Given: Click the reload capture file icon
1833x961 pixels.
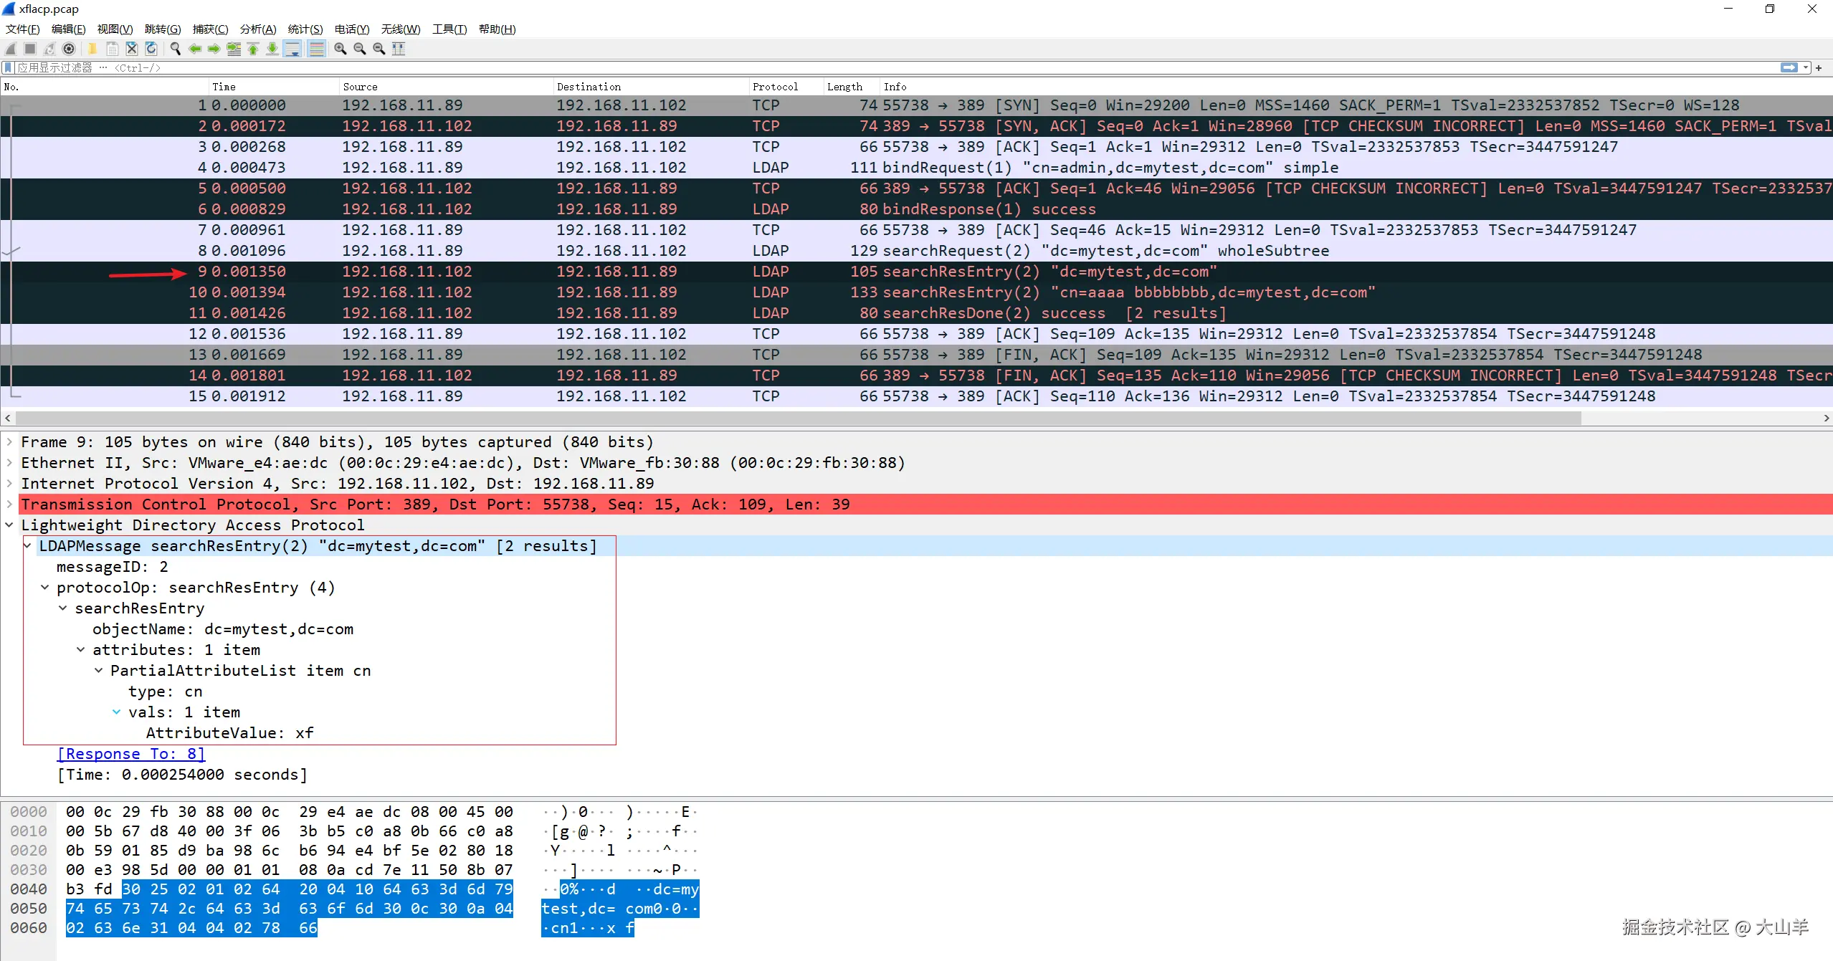Looking at the screenshot, I should point(151,49).
